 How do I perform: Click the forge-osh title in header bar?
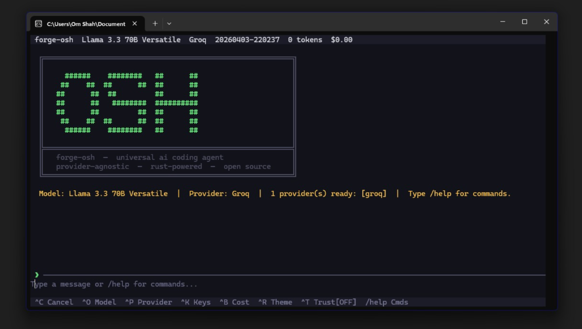(x=54, y=40)
